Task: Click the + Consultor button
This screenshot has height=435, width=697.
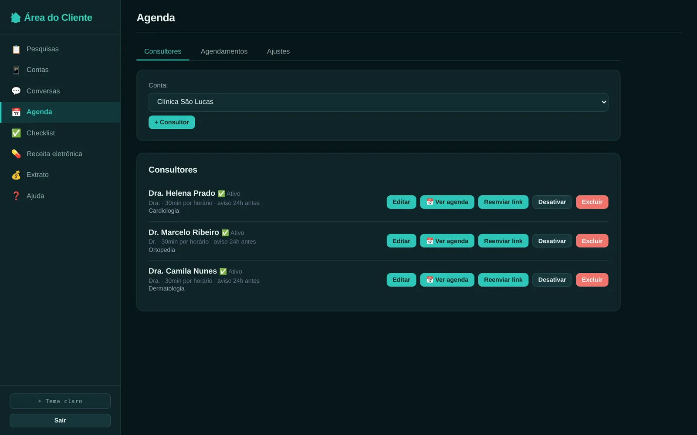Action: click(172, 122)
